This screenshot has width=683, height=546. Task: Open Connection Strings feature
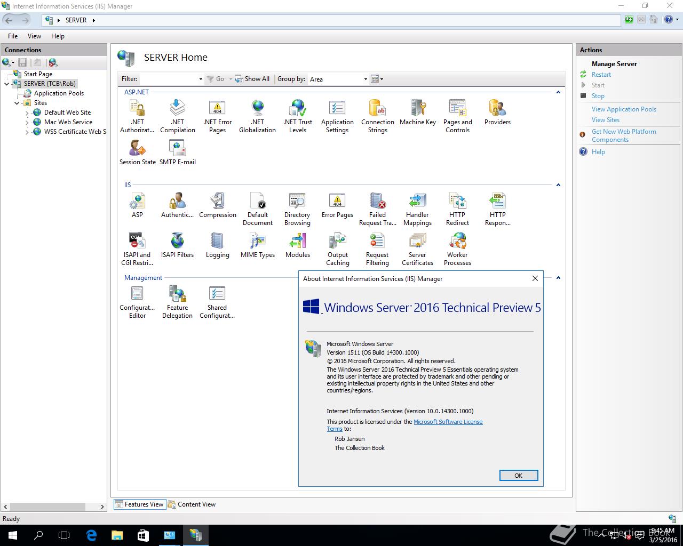tap(377, 116)
